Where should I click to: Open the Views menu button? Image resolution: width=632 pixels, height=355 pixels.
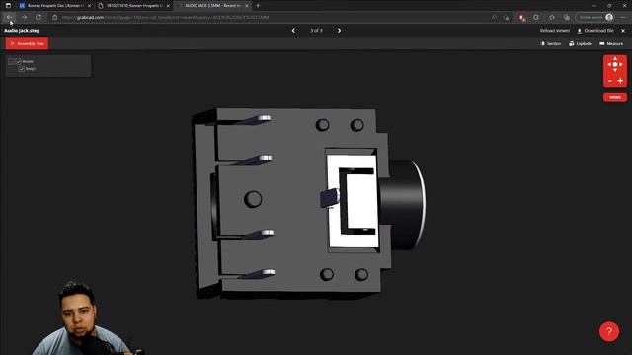[x=615, y=97]
